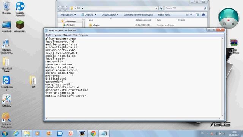Choose Записать на оптический диск

138,15
